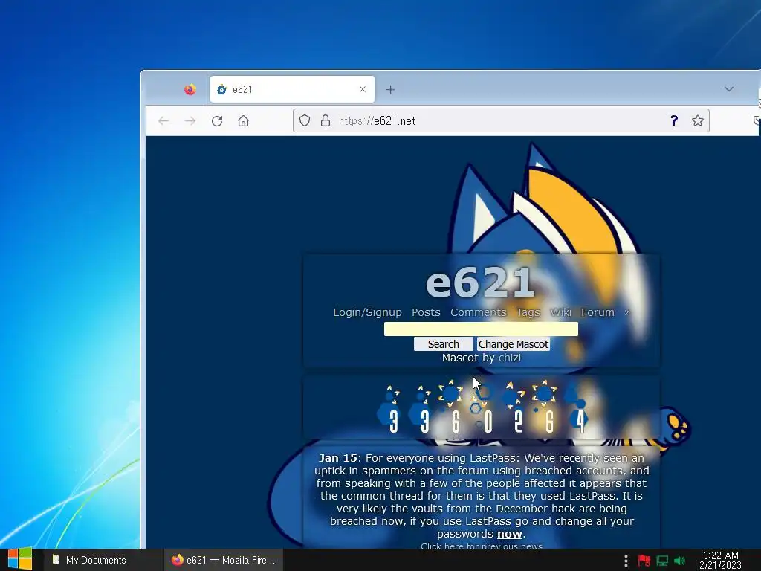Screen dimensions: 761x571
Task: Open the Forum page
Action: [598, 312]
